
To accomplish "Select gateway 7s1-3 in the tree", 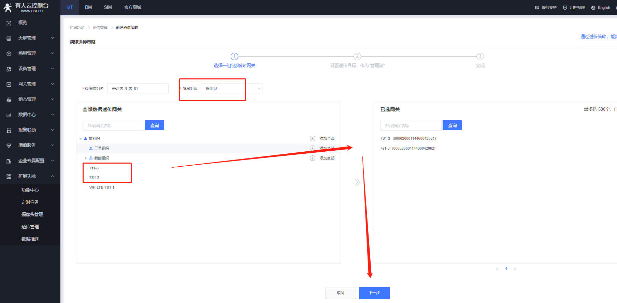I will (94, 168).
